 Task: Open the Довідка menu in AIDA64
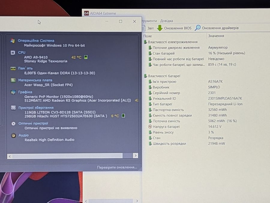[166, 21]
